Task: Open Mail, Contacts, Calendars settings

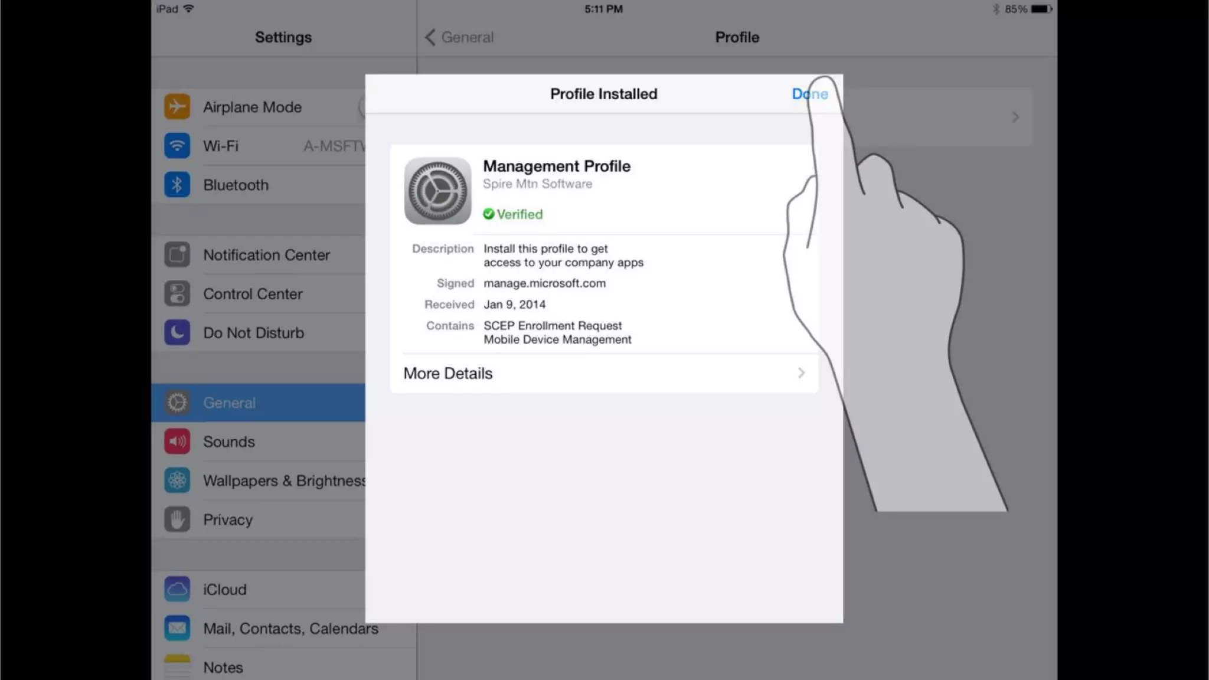Action: click(x=290, y=628)
